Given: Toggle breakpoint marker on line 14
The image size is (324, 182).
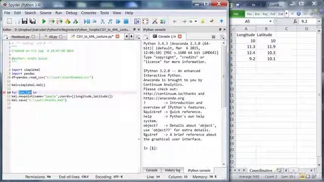Looking at the screenshot, I should point(4,93).
